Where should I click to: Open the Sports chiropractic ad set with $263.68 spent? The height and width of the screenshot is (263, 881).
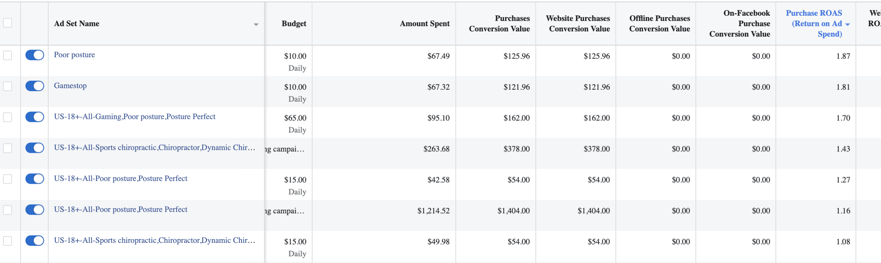154,148
